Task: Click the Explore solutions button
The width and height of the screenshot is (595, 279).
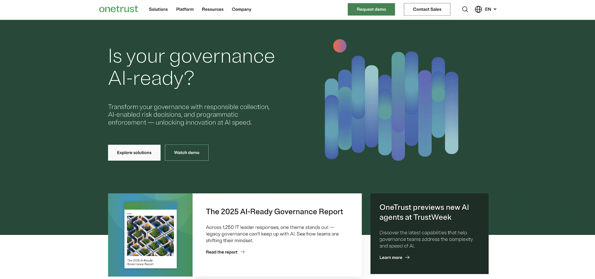Action: tap(134, 153)
